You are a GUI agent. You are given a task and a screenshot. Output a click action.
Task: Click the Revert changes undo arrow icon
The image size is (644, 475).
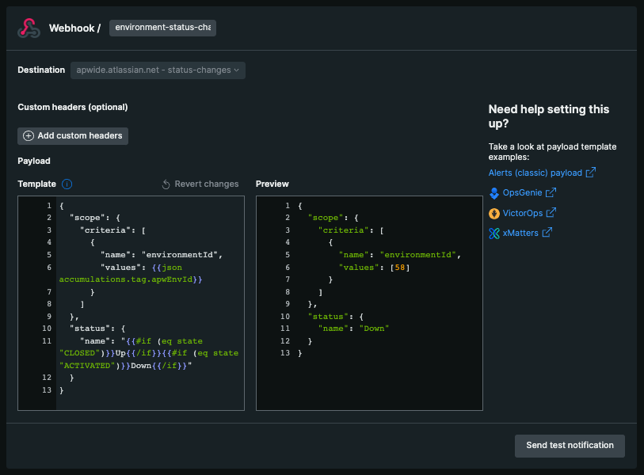click(x=166, y=184)
